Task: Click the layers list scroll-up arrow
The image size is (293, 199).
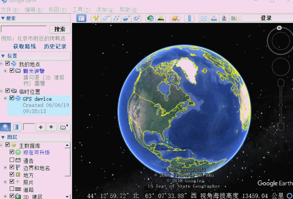Action: pyautogui.click(x=67, y=145)
